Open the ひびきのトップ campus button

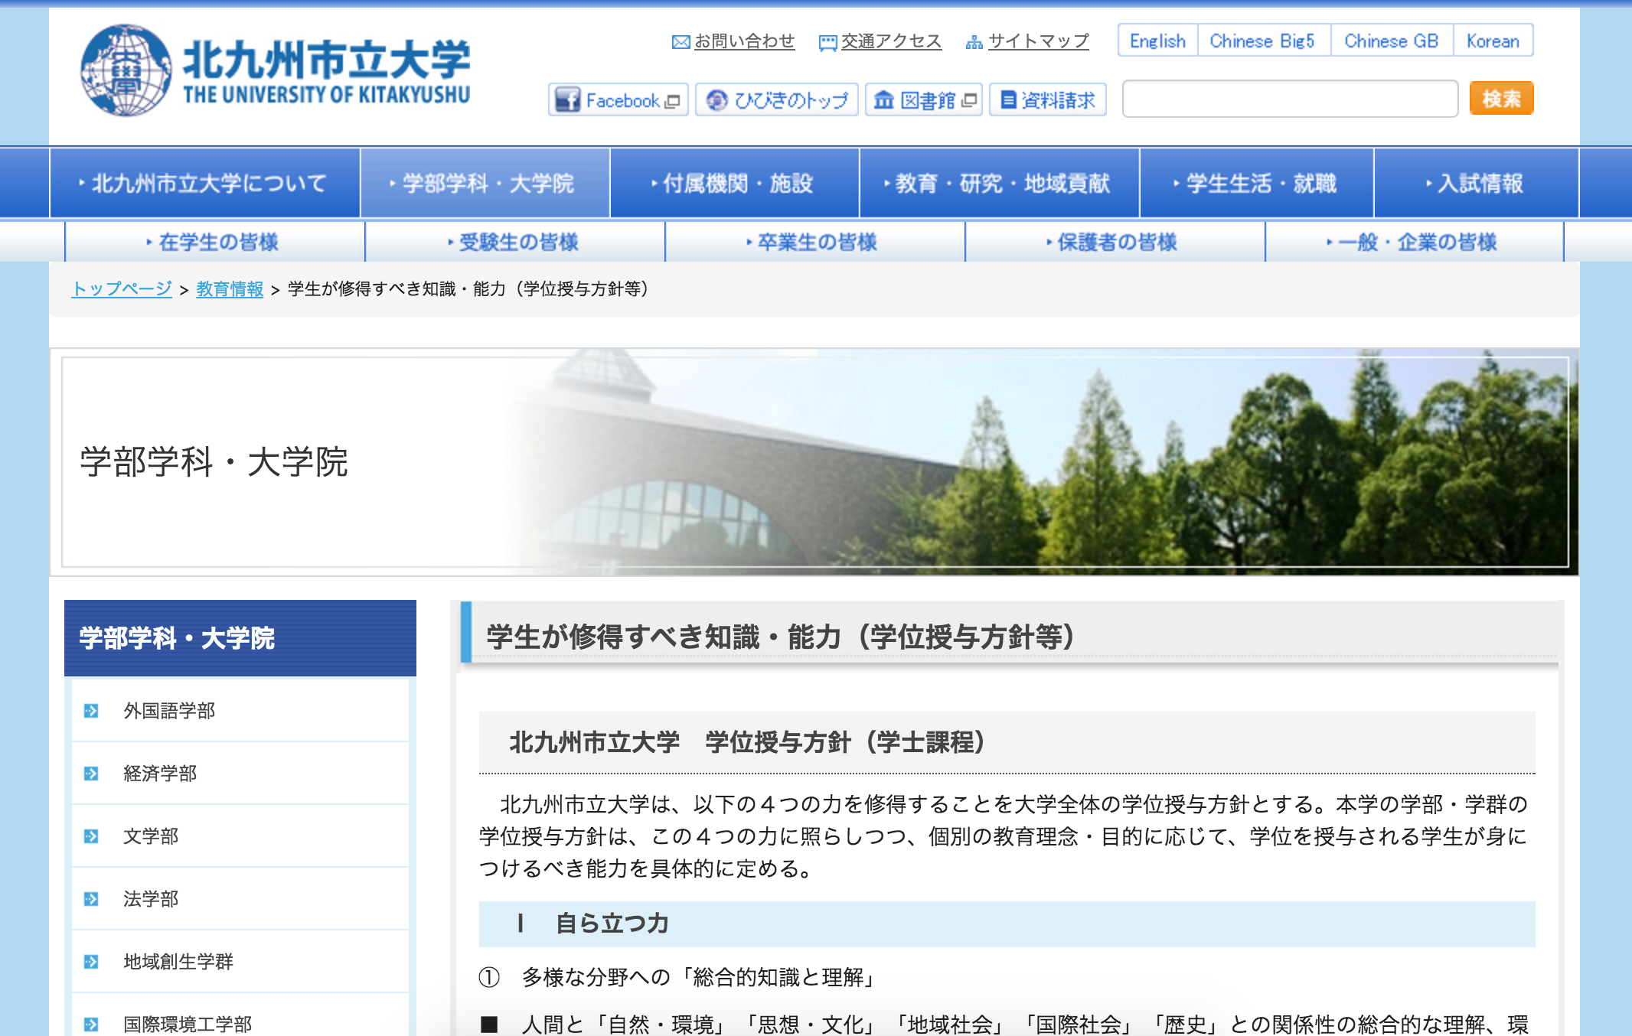(777, 100)
